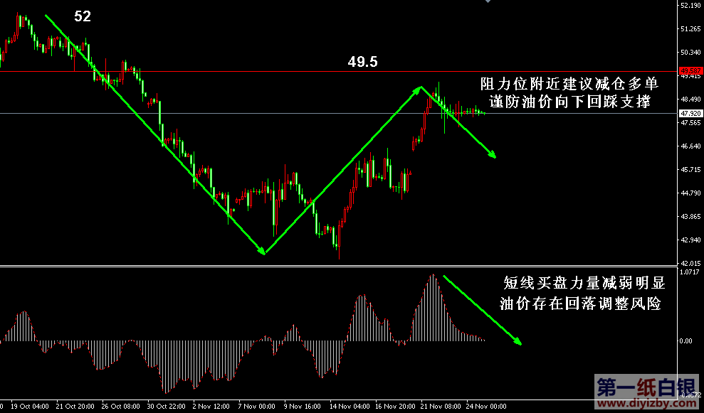Viewport: 704px width, 413px height.
Task: Select the "49.5" text label above the line
Action: point(362,62)
